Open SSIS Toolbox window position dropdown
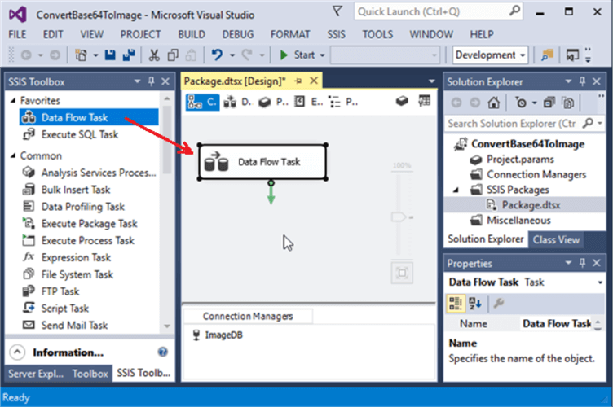Screen dimensions: 613x407 click(x=137, y=81)
